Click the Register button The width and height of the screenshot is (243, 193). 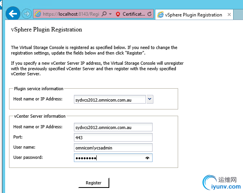94,183
